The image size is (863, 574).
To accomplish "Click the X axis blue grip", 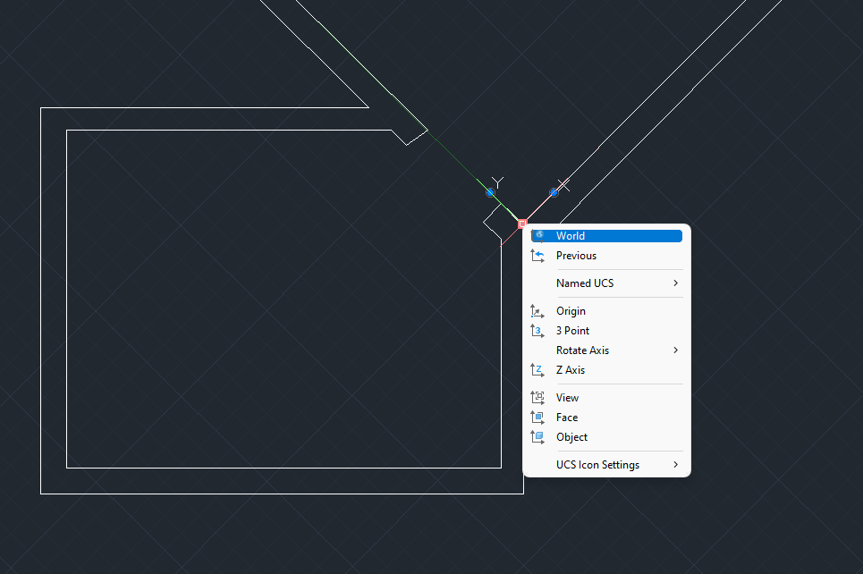I will [x=554, y=192].
